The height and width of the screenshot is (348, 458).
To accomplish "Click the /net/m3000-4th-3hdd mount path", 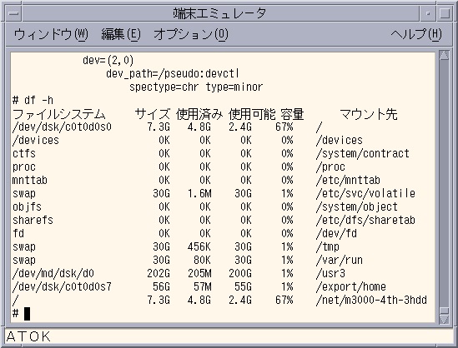I will click(371, 300).
